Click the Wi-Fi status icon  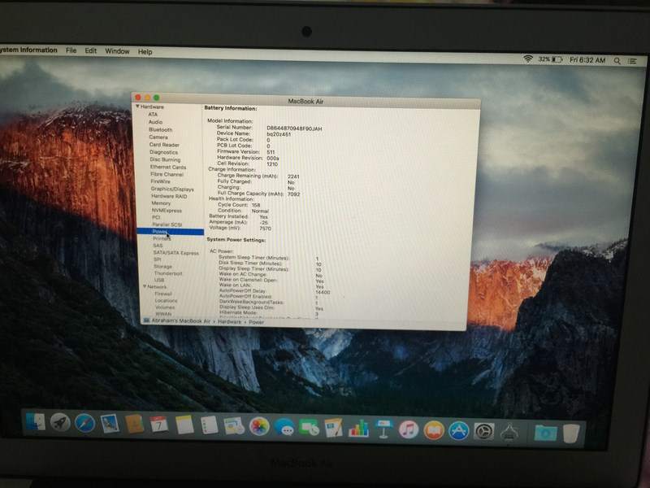coord(527,59)
